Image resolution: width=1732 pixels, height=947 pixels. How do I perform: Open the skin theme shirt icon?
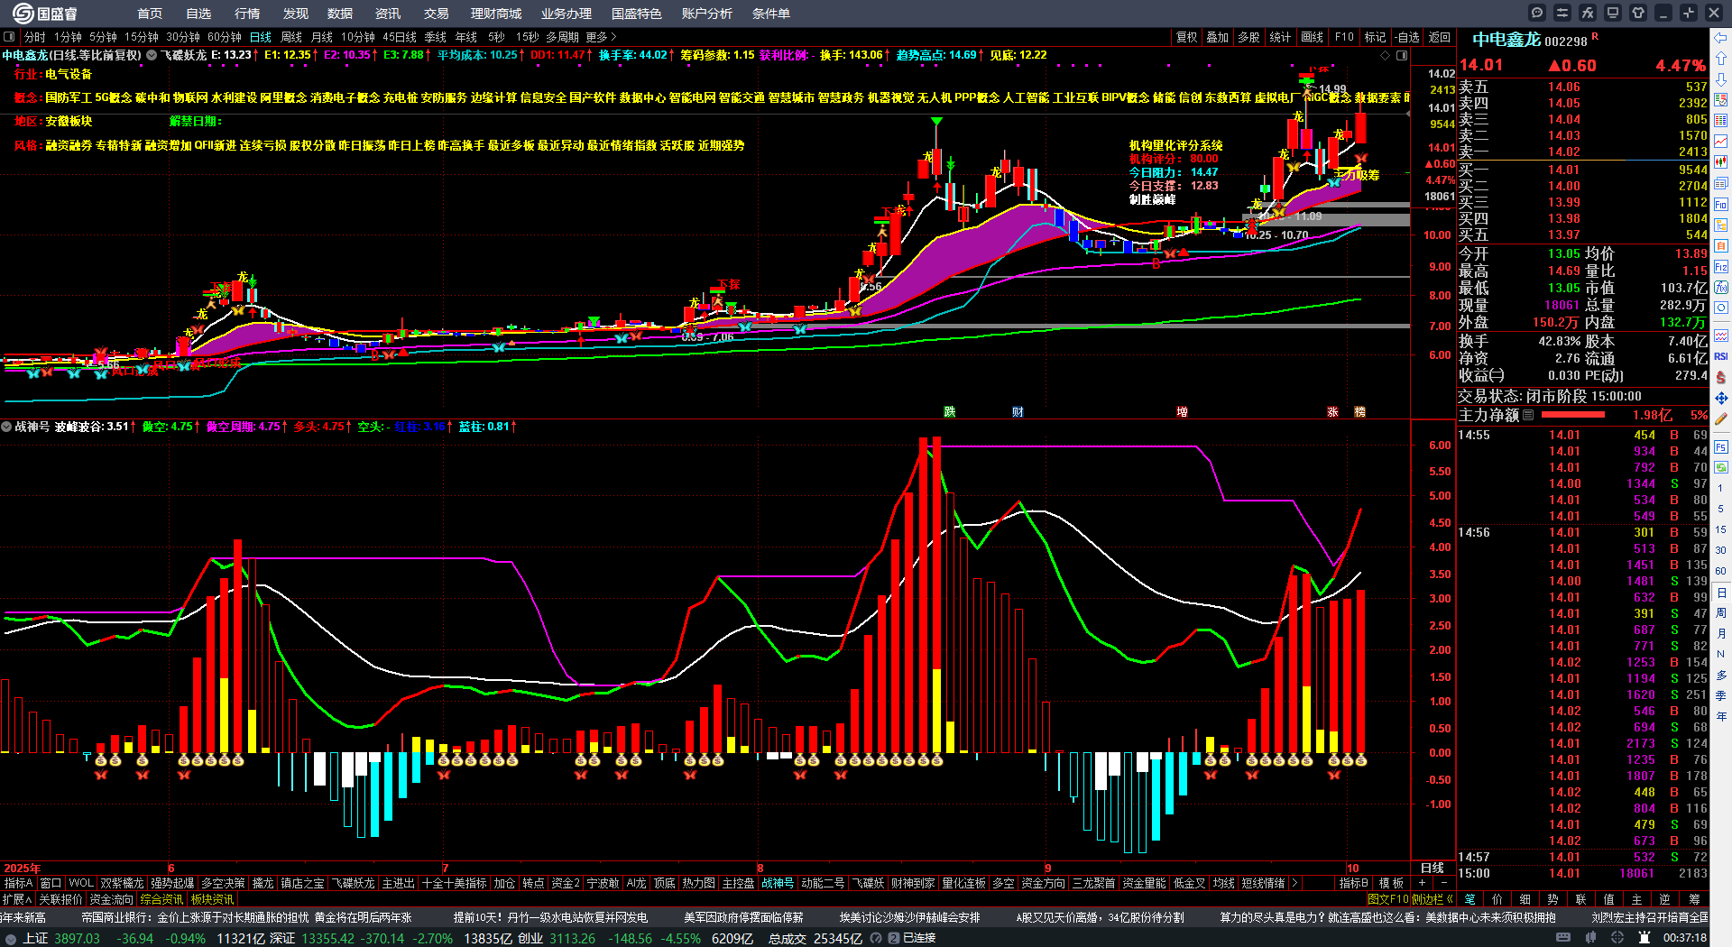(x=1638, y=13)
